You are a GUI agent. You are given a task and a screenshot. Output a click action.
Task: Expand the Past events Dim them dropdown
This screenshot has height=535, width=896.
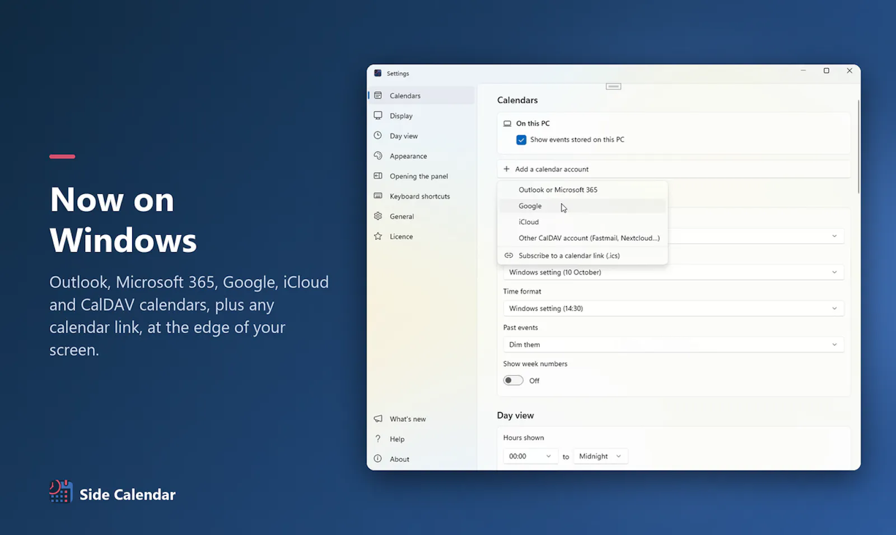click(x=673, y=345)
